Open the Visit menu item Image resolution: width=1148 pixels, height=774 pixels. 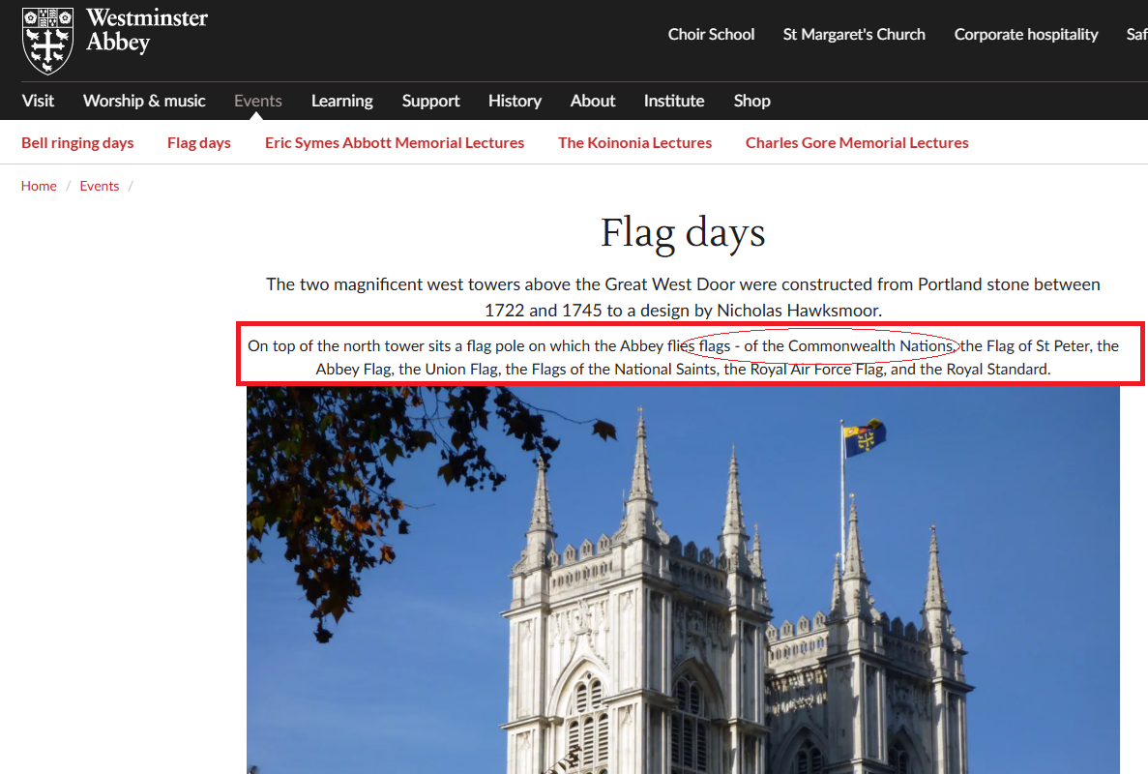coord(39,101)
